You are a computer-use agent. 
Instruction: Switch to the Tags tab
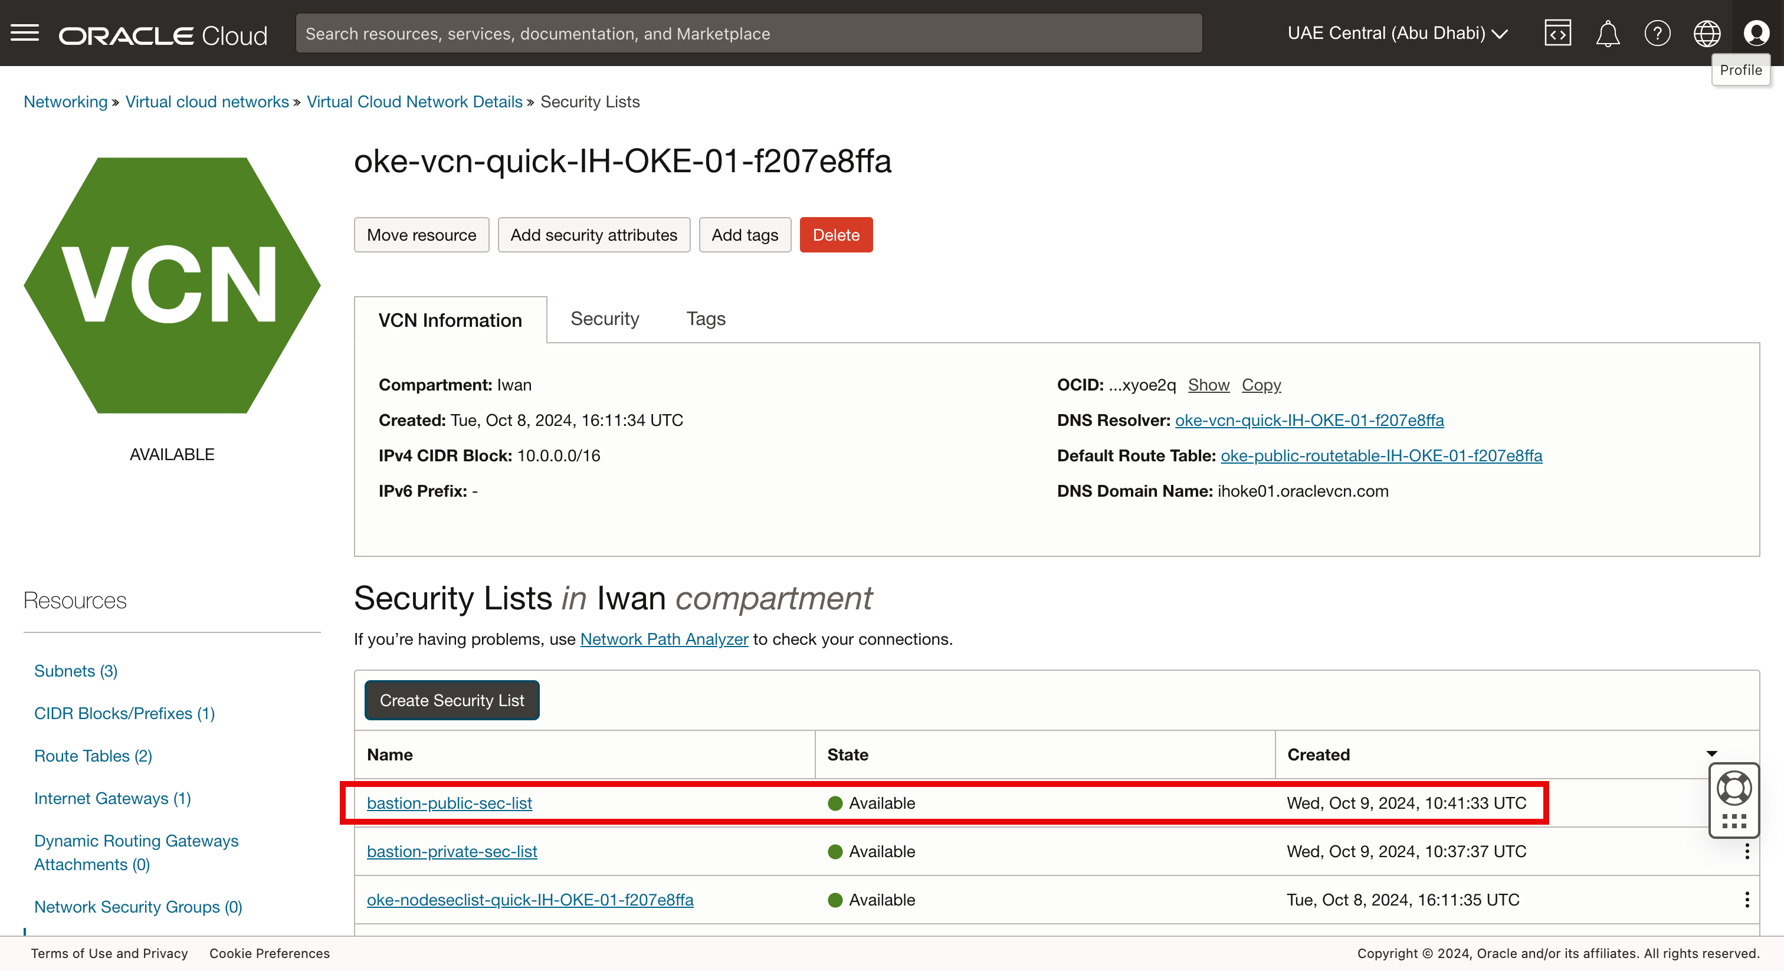pyautogui.click(x=705, y=319)
